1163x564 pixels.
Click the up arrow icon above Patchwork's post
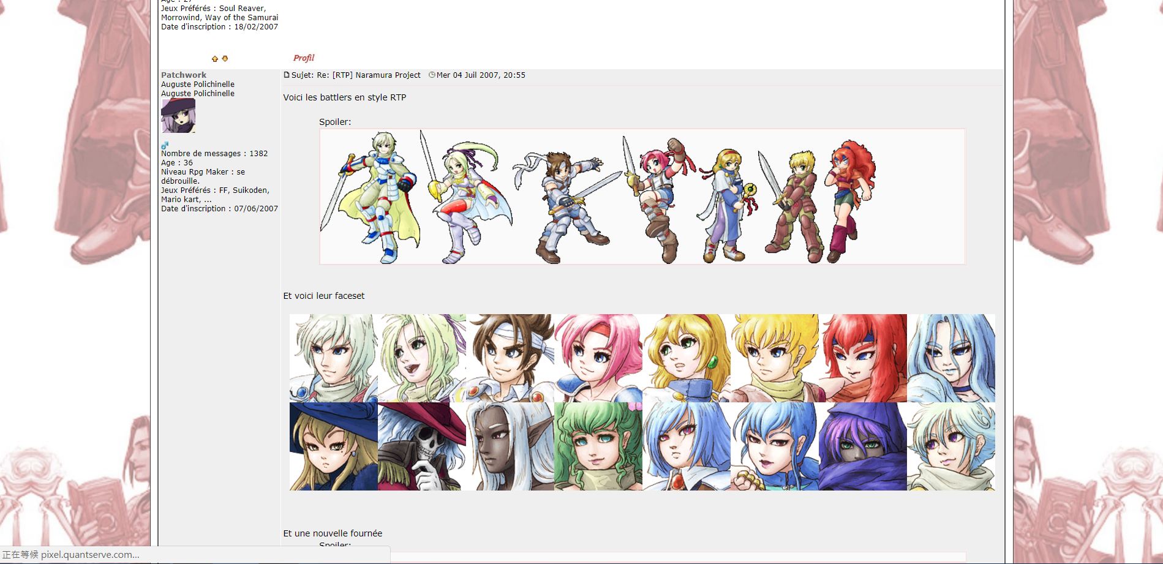click(215, 59)
